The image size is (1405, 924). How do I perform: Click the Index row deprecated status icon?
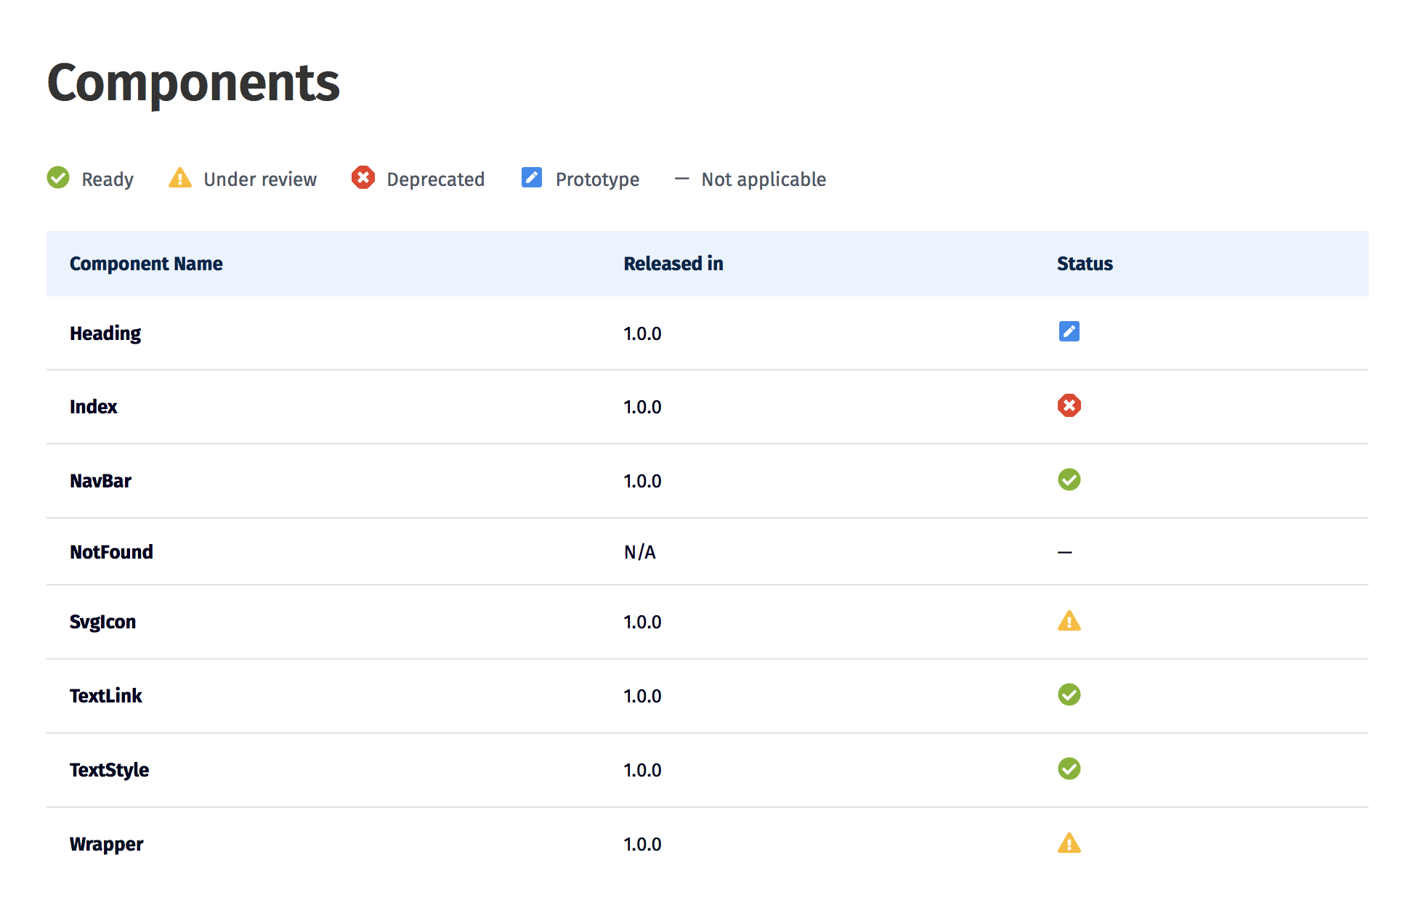(1069, 405)
